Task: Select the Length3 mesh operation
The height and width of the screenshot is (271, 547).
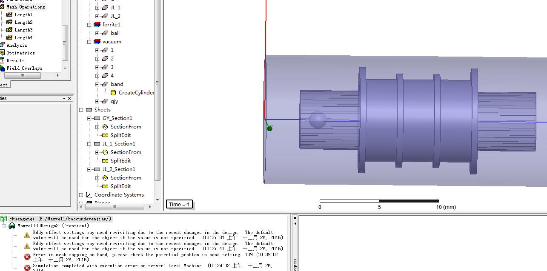Action: pyautogui.click(x=23, y=30)
